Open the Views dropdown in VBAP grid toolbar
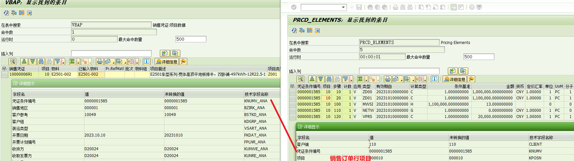 pyautogui.click(x=110, y=61)
